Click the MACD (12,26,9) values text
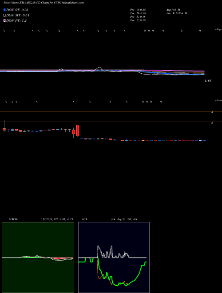Image resolution: width=222 pixels, height=293 pixels. pyautogui.click(x=57, y=219)
